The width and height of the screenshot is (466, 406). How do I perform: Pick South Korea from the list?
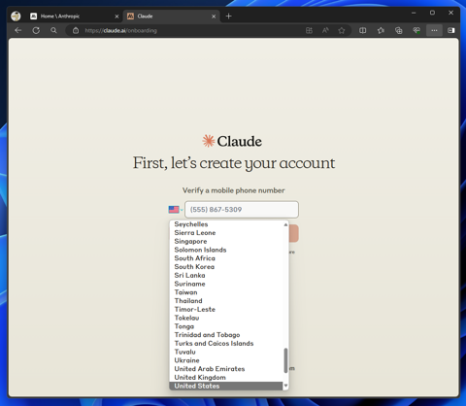[226, 267]
